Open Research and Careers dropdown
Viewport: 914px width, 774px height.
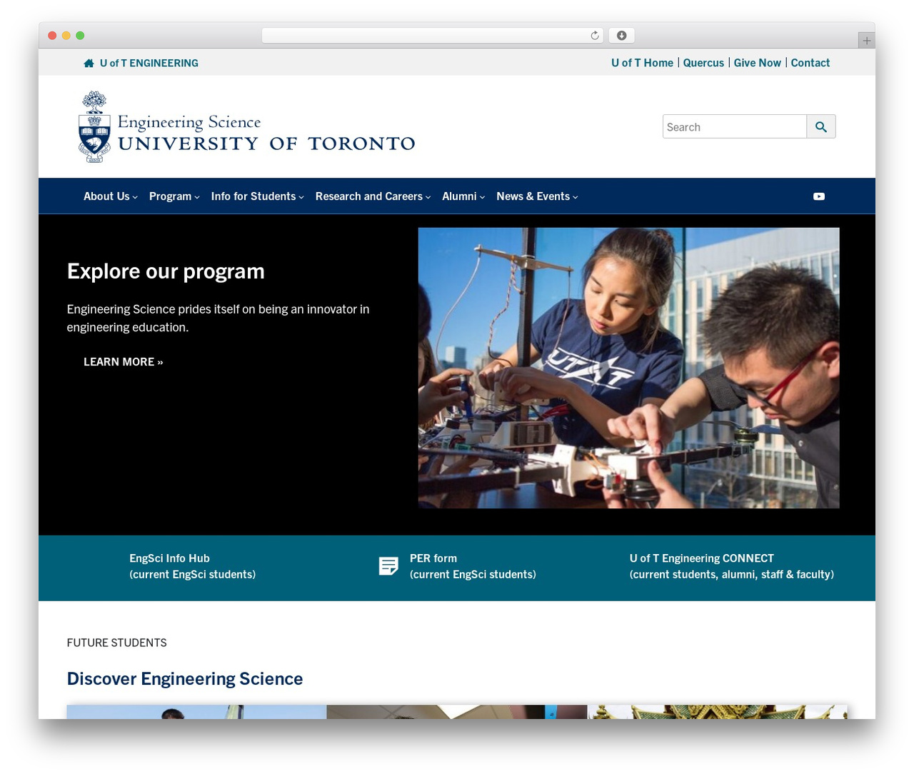point(373,196)
